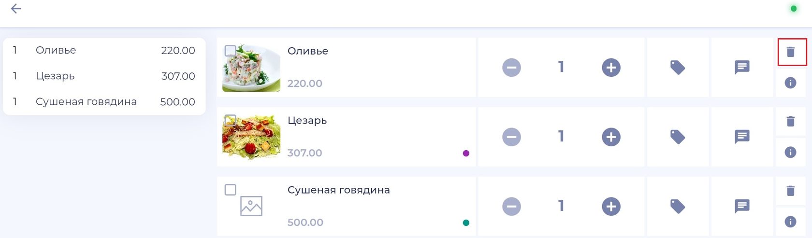
Task: Open info for the Оливье item
Action: pos(791,83)
